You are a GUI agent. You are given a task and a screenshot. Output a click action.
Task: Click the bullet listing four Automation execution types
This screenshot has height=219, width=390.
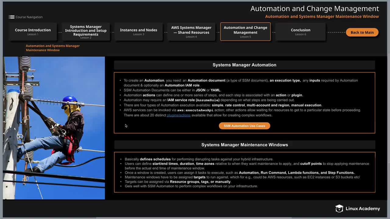click(223, 105)
